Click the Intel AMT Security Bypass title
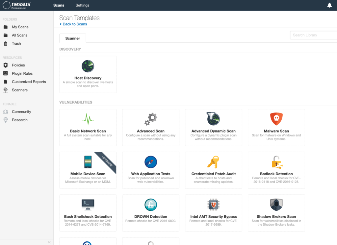The image size is (337, 245). 213,217
